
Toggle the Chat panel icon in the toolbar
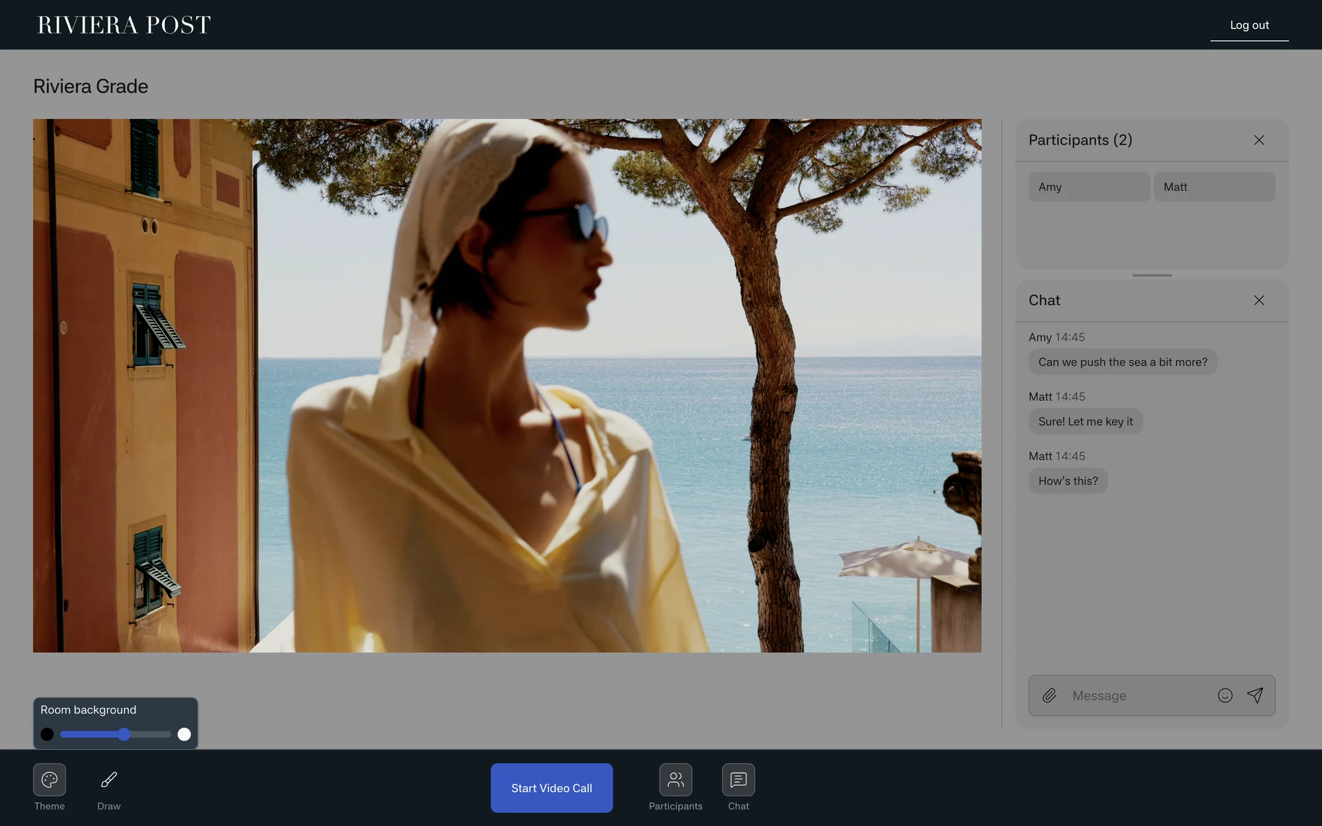738,780
